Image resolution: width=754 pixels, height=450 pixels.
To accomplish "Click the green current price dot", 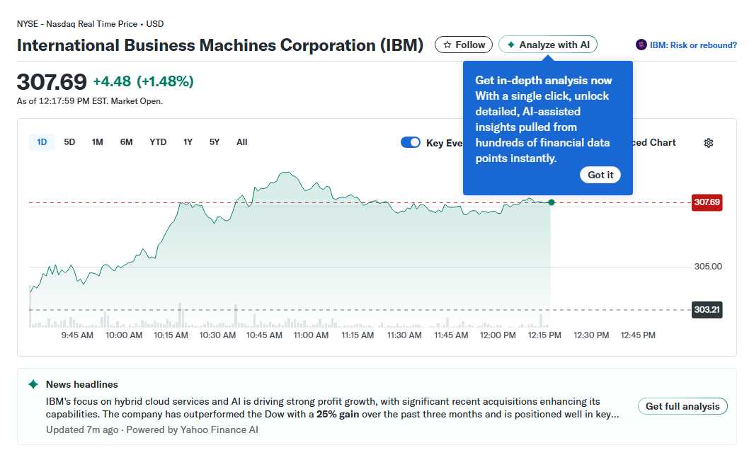I will [552, 202].
